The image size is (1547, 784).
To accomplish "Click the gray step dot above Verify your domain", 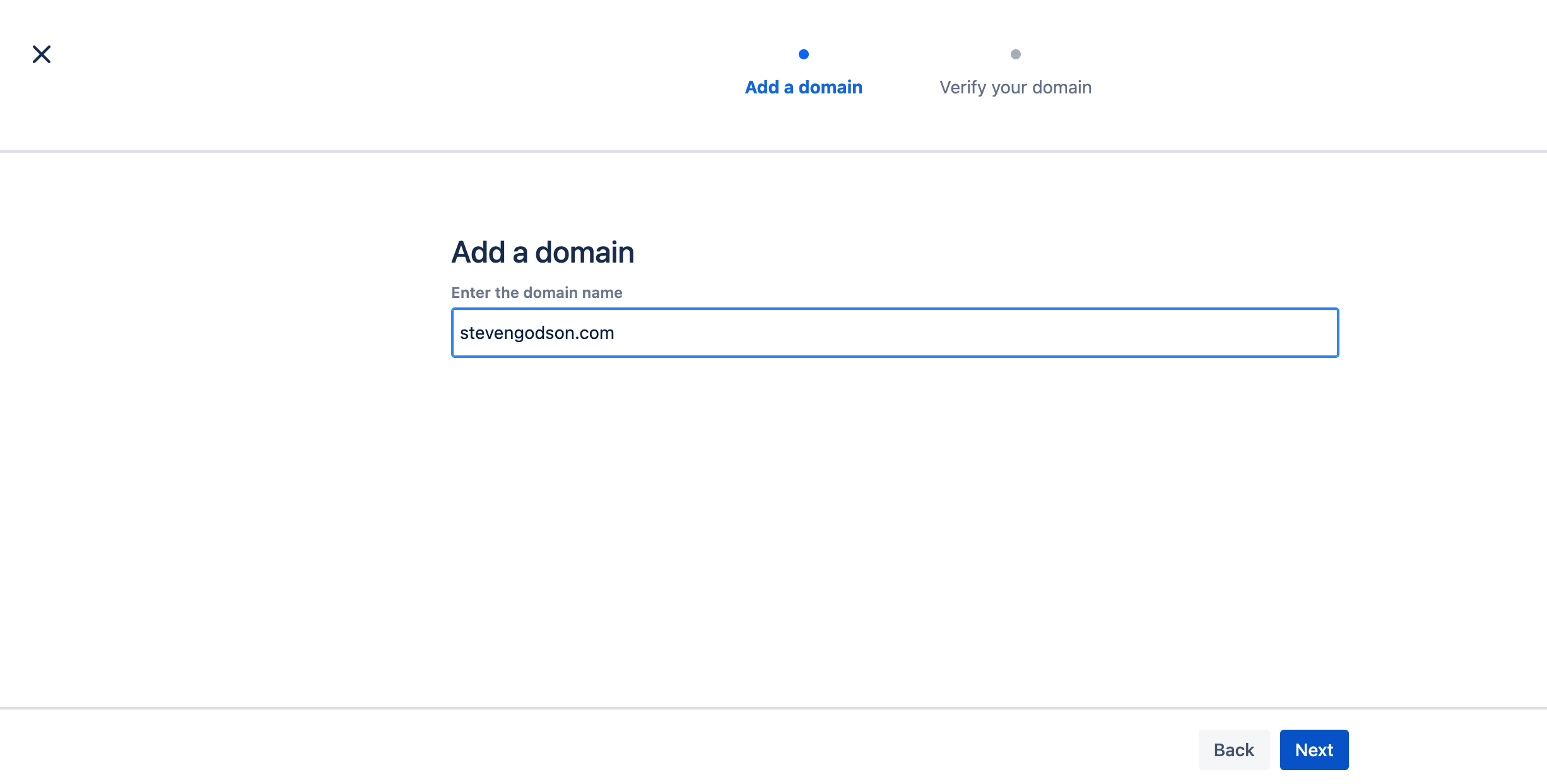I will tap(1015, 54).
